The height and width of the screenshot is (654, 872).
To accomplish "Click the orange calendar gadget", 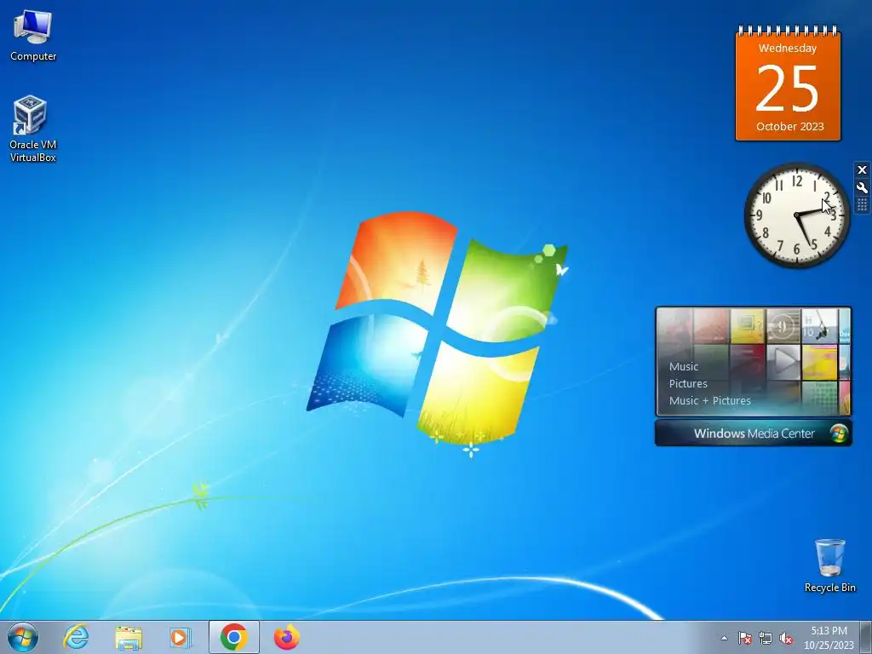I will pyautogui.click(x=788, y=83).
